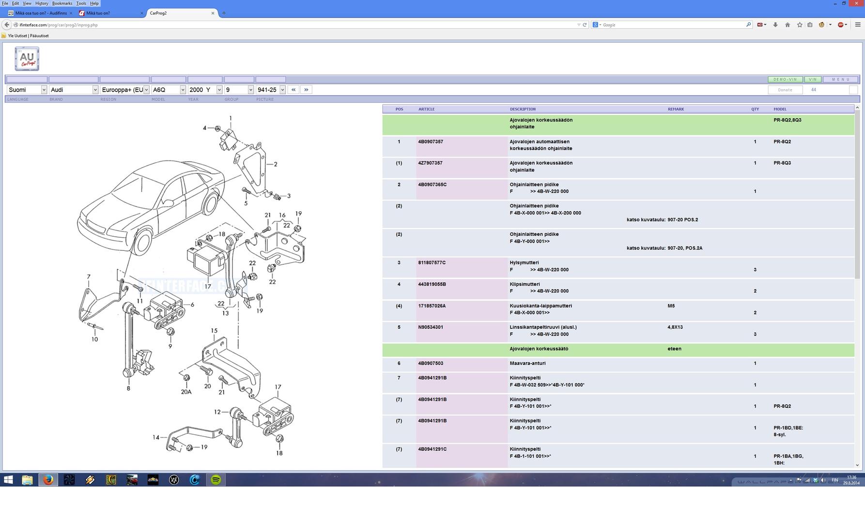The image size is (865, 523).
Task: Click the parts list vertical scrollbar
Action: (857, 194)
